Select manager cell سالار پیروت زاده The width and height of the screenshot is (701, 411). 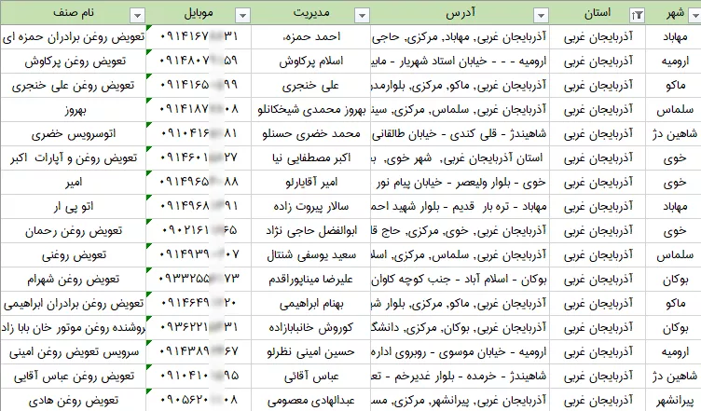[x=311, y=206]
